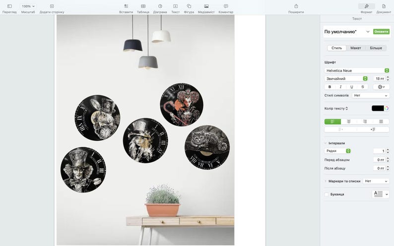This screenshot has width=394, height=246.
Task: Open the zoom level 130% dropdown
Action: point(28,6)
